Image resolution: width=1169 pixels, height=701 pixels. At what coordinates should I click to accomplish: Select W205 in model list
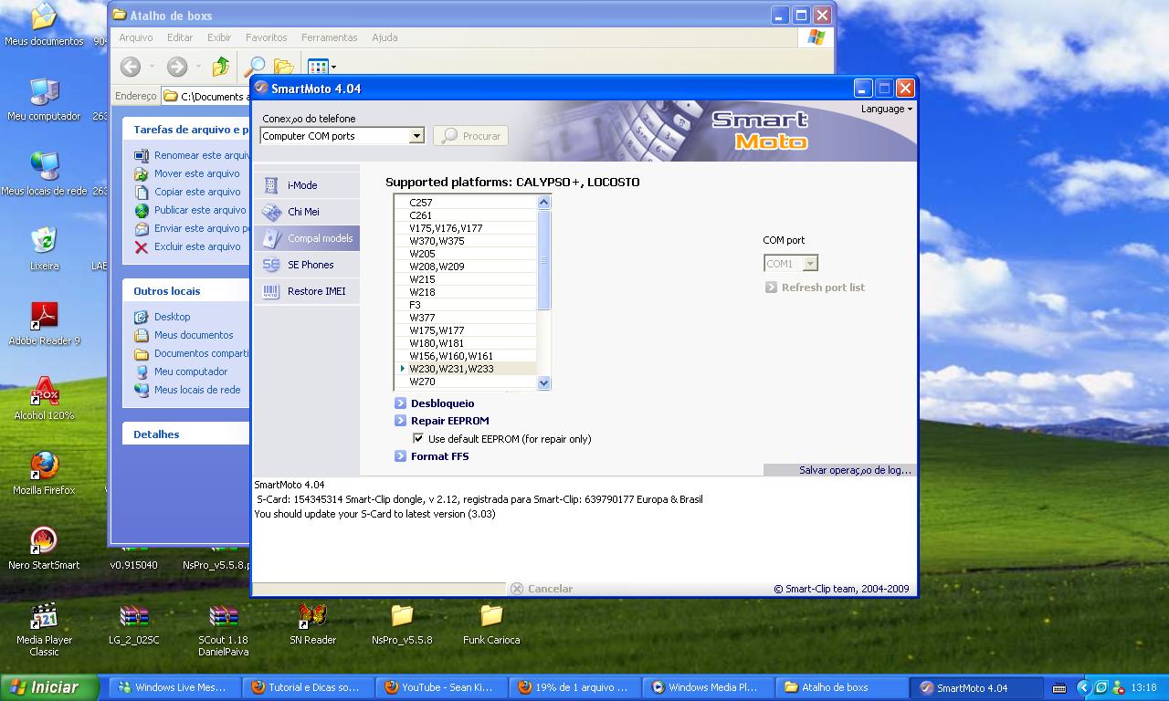(466, 254)
